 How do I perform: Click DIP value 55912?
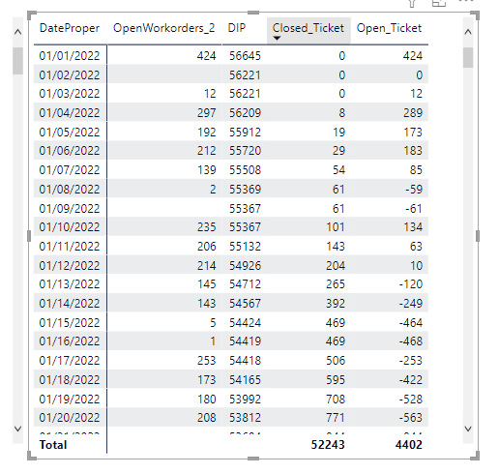(x=245, y=133)
